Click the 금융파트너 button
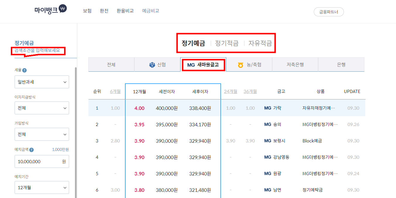The image size is (396, 198). tap(329, 12)
